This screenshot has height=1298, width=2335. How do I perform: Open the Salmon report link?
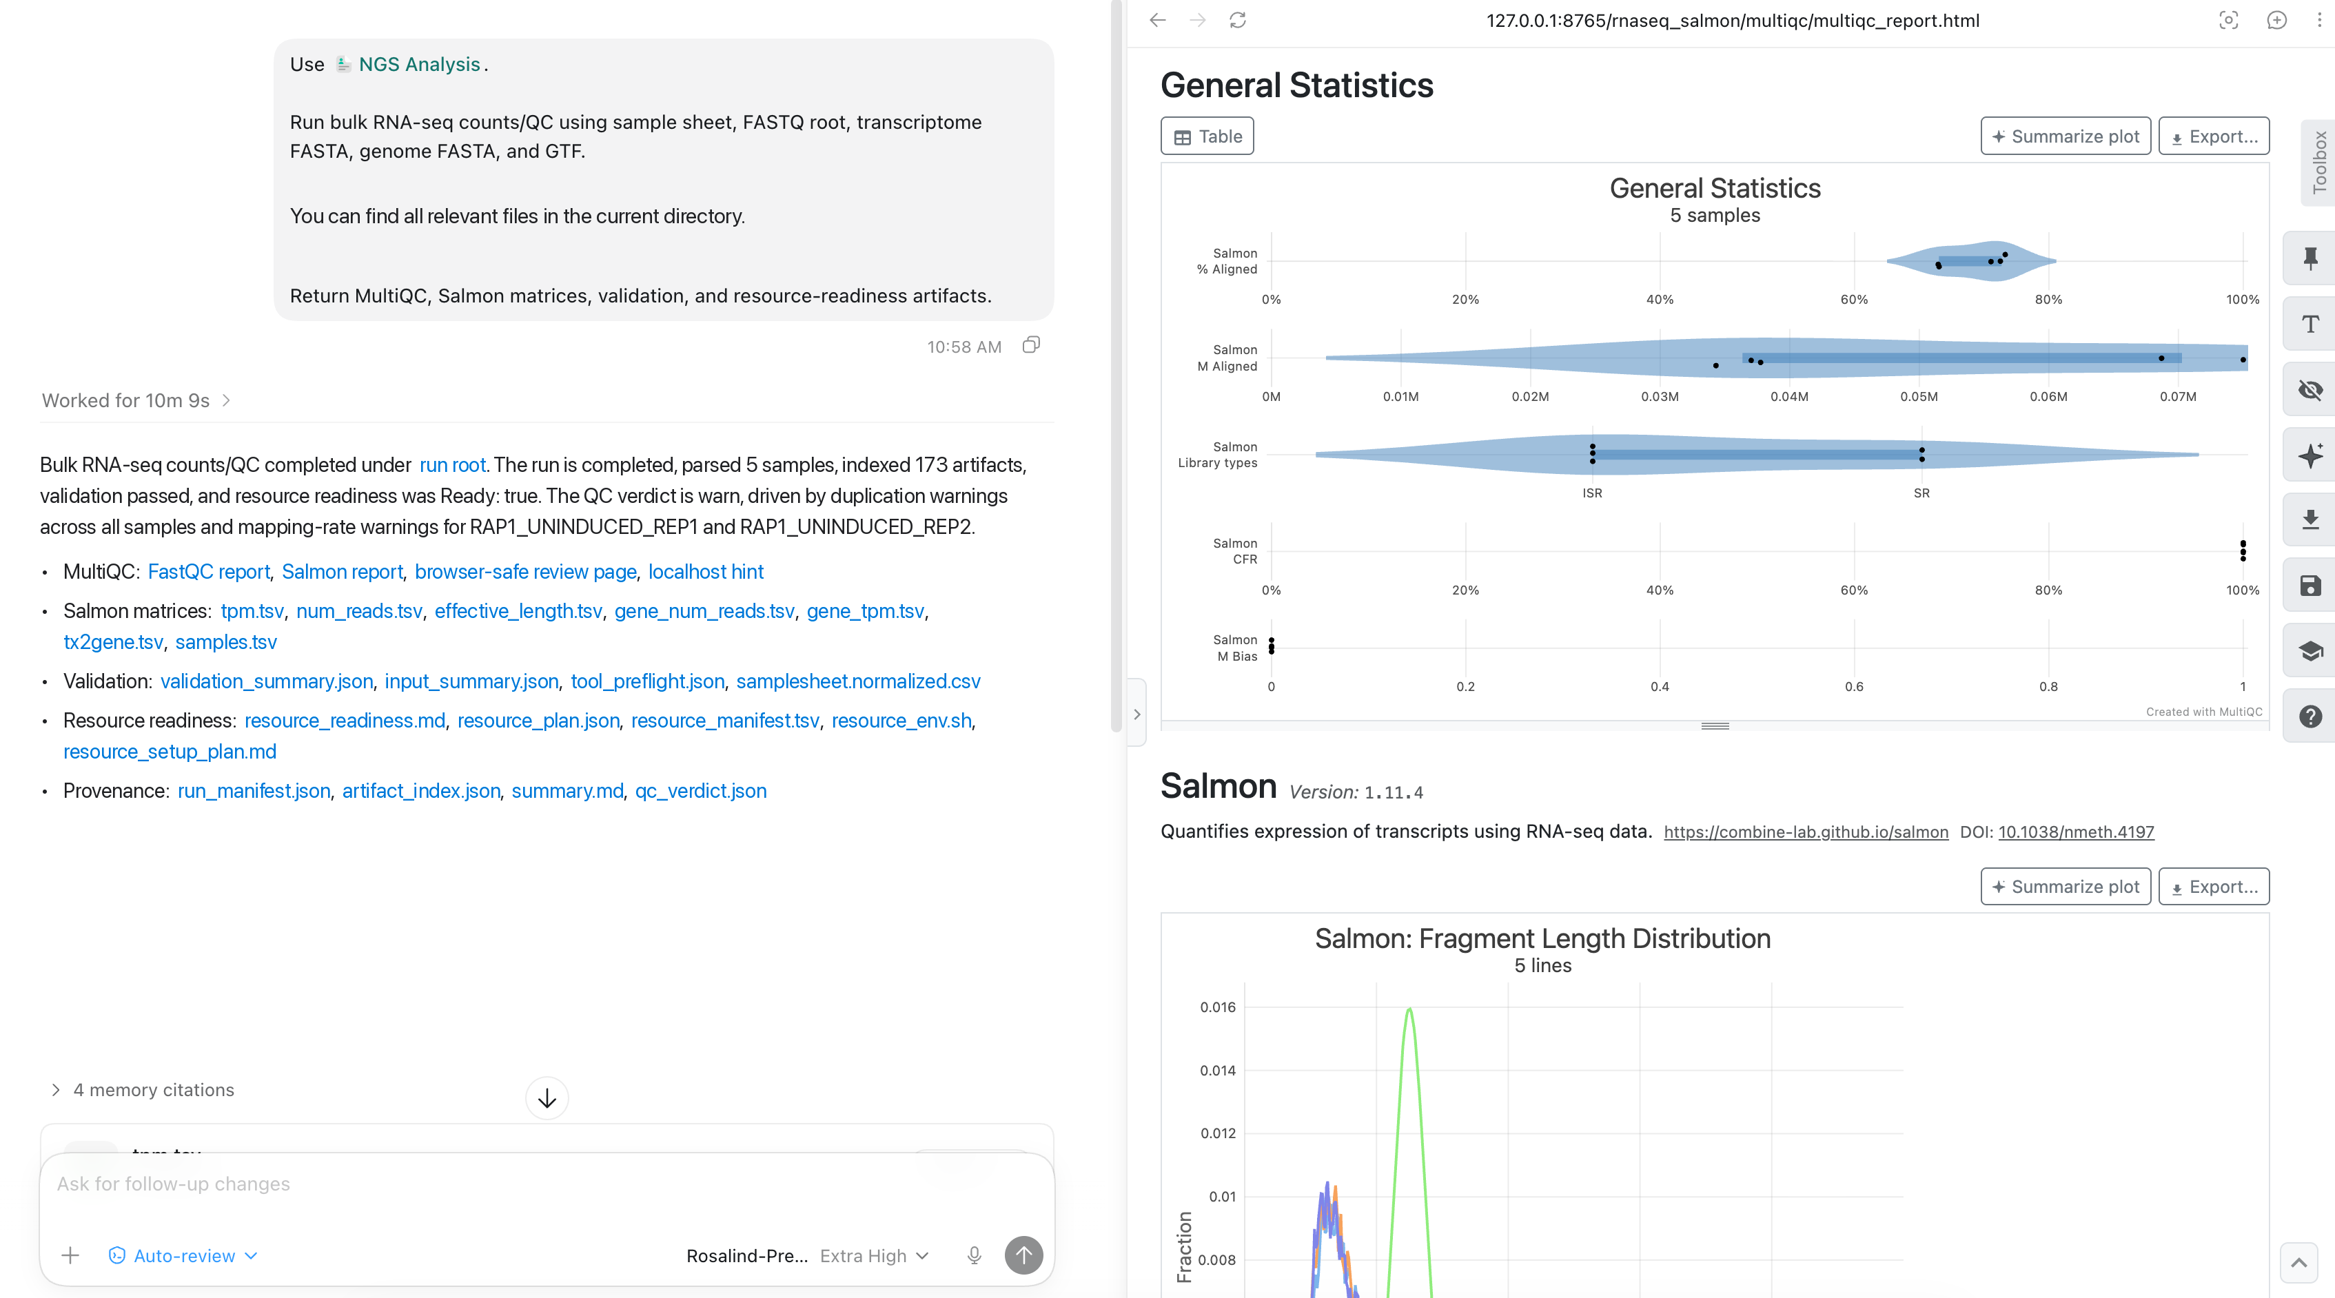[342, 572]
